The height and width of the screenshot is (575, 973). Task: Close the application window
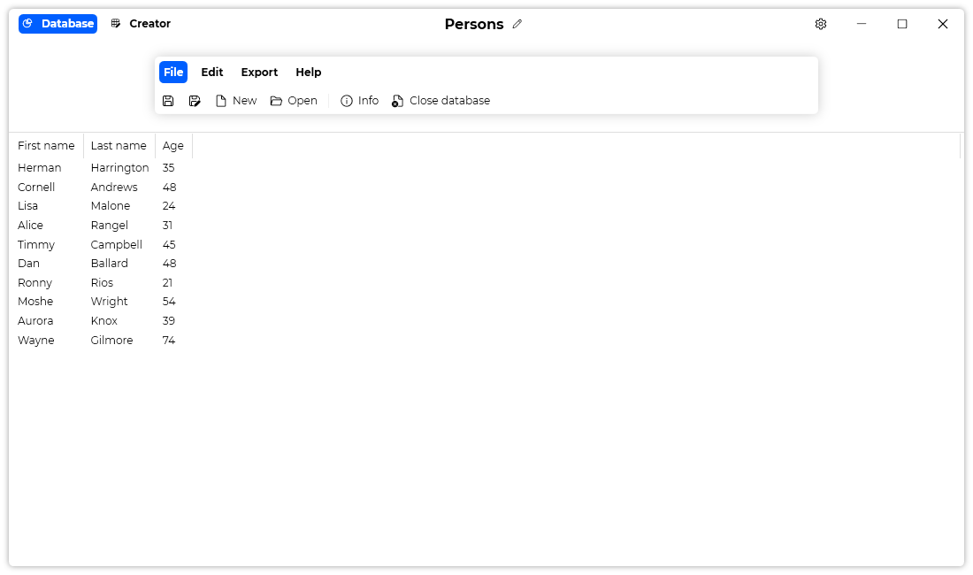coord(943,24)
